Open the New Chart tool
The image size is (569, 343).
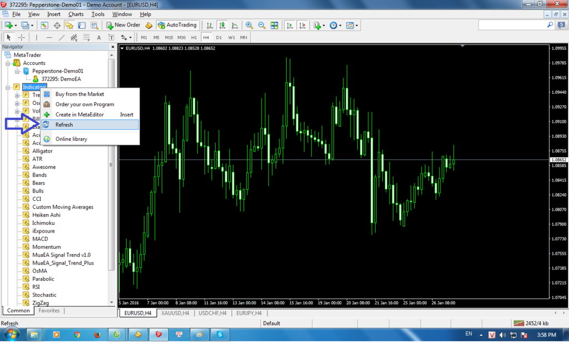8,26
